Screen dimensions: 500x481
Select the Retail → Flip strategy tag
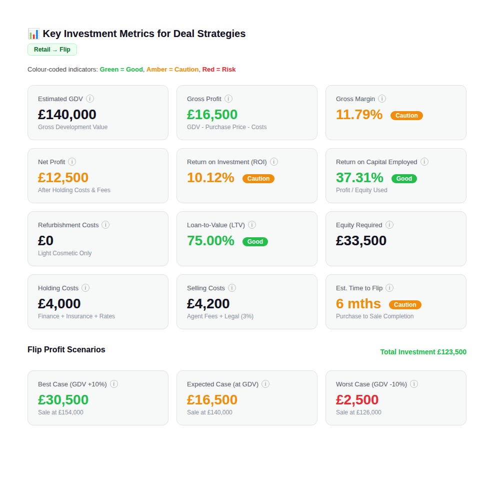pyautogui.click(x=52, y=50)
